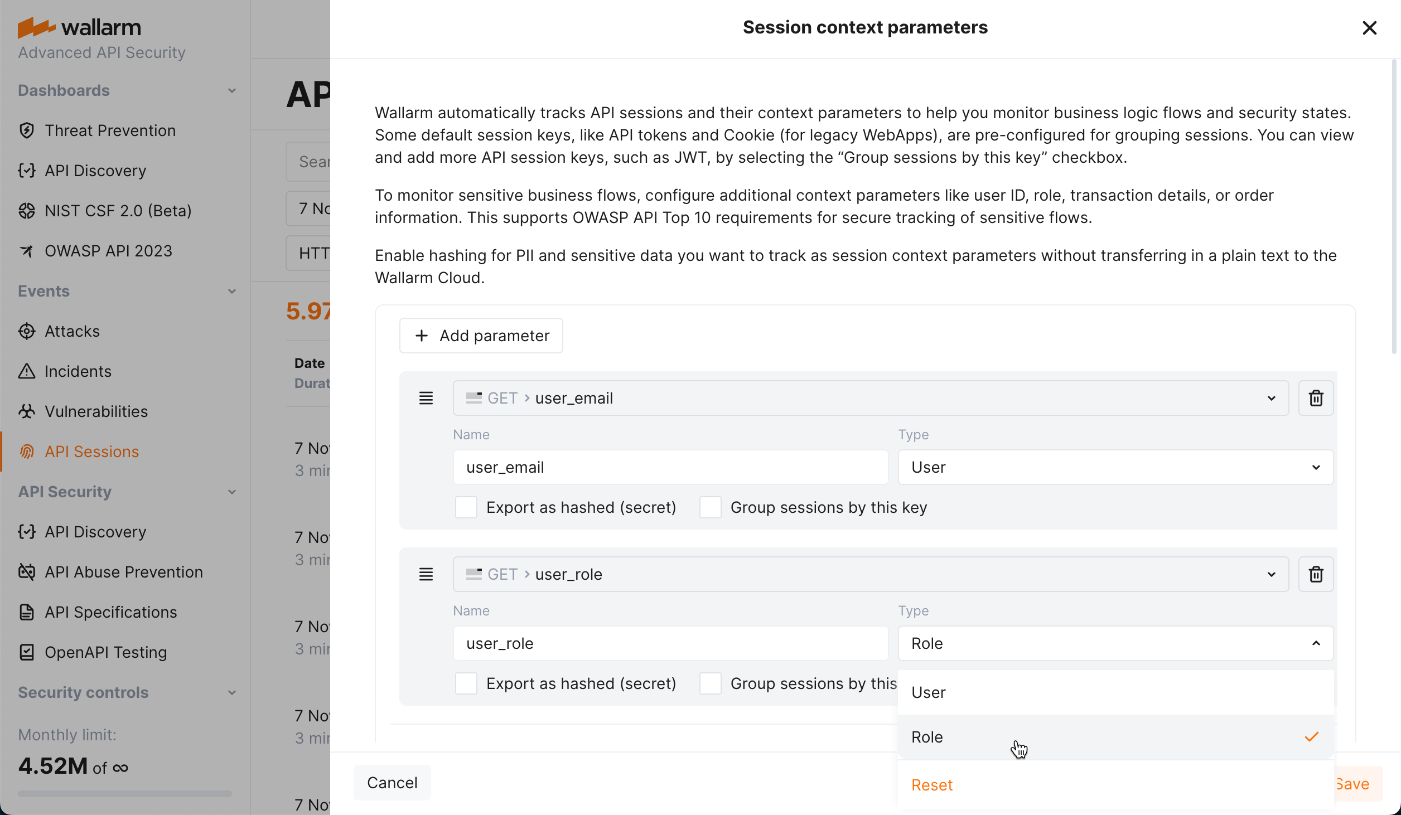Open OWASP API 2023 via its paper-plane icon

pos(27,251)
